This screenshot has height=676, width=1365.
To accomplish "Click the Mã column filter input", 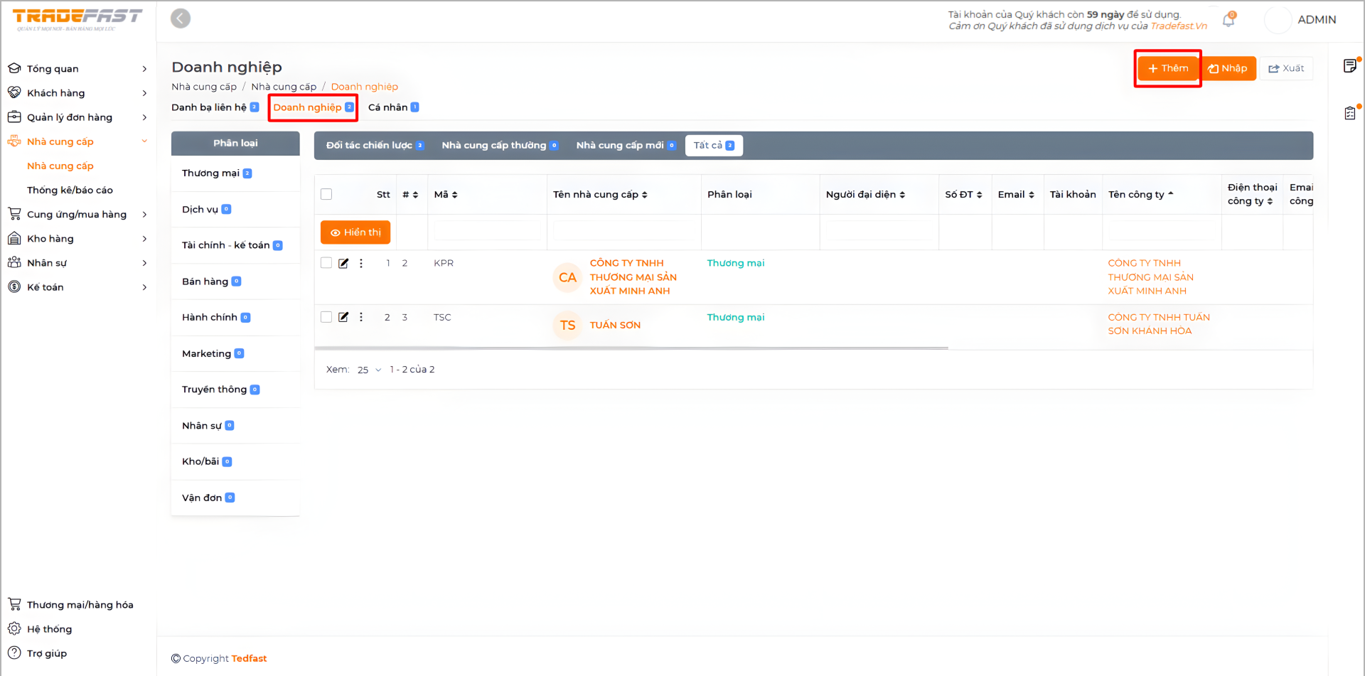I will [x=486, y=231].
